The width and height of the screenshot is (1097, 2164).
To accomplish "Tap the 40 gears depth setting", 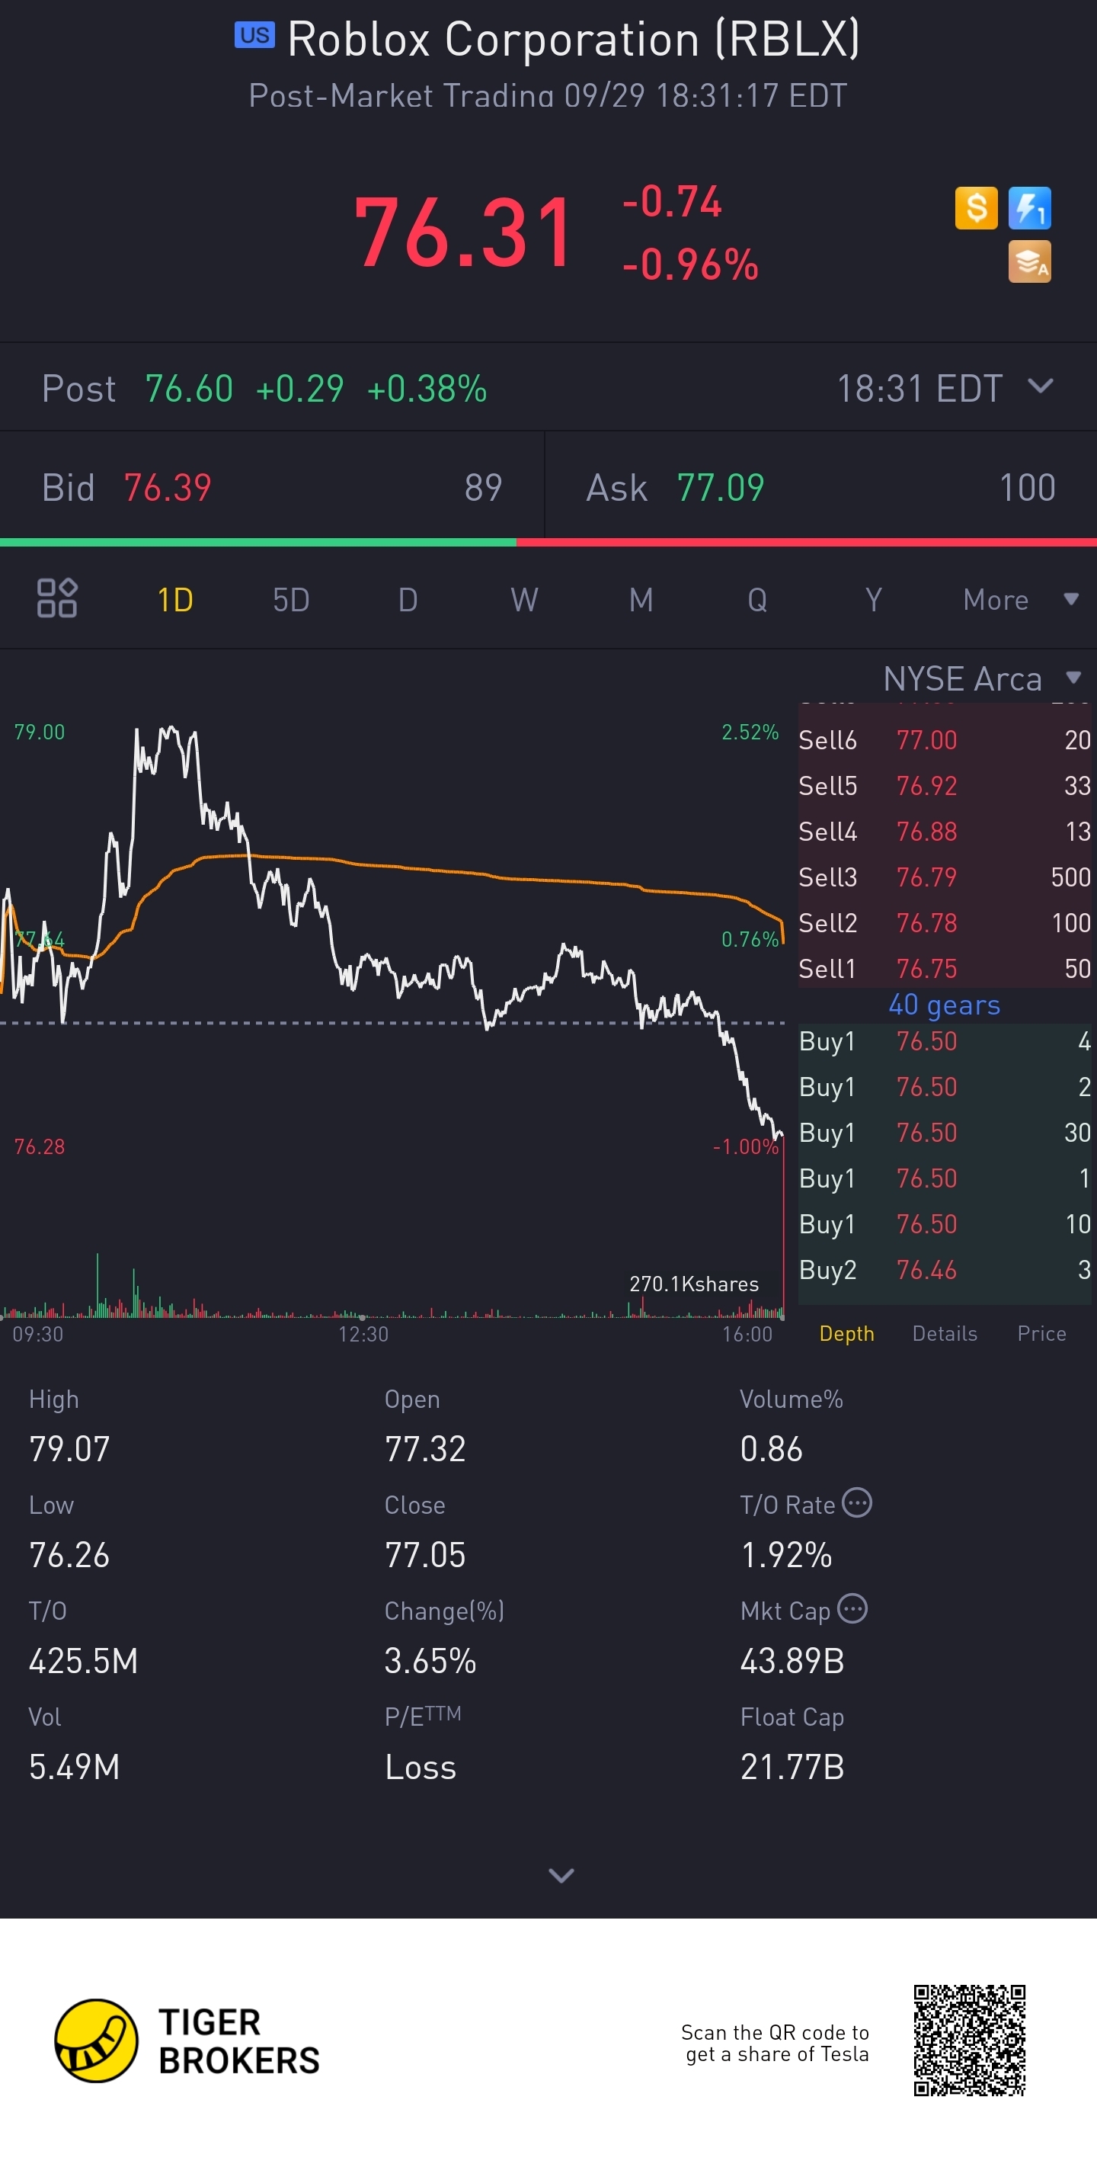I will click(944, 1005).
